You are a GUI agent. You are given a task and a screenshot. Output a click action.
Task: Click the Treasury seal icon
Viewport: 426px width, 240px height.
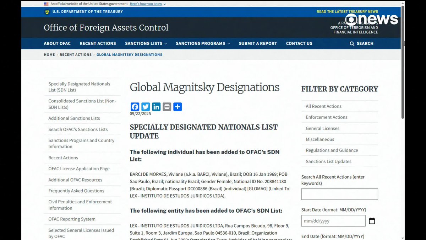click(x=47, y=12)
